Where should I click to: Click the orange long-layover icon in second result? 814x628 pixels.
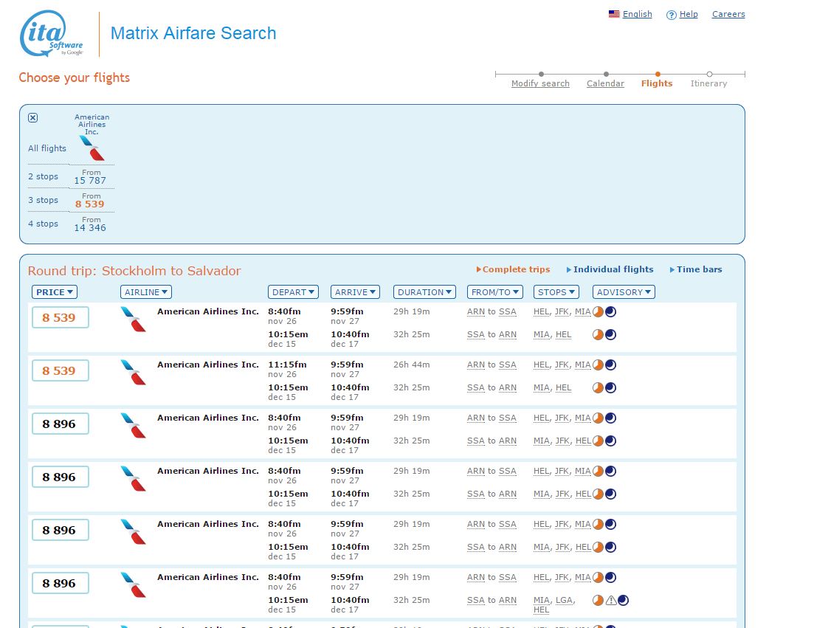click(599, 365)
